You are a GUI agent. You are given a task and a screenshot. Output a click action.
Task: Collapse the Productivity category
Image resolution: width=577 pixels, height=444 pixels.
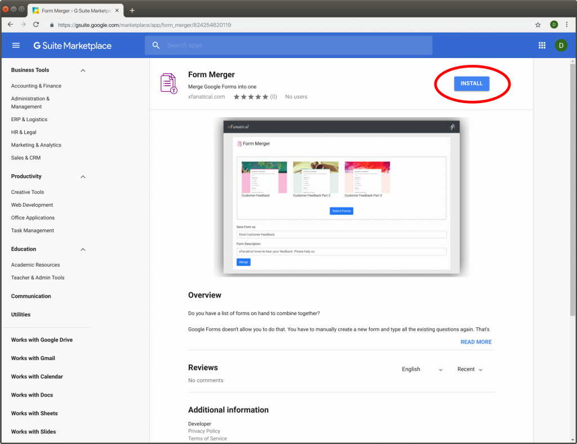tap(83, 176)
